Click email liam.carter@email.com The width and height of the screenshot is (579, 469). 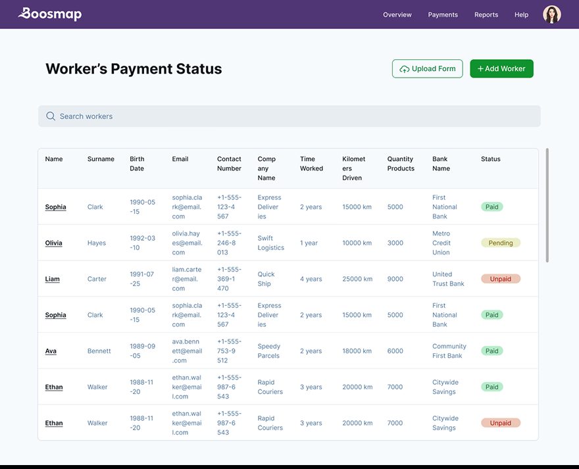pyautogui.click(x=186, y=279)
